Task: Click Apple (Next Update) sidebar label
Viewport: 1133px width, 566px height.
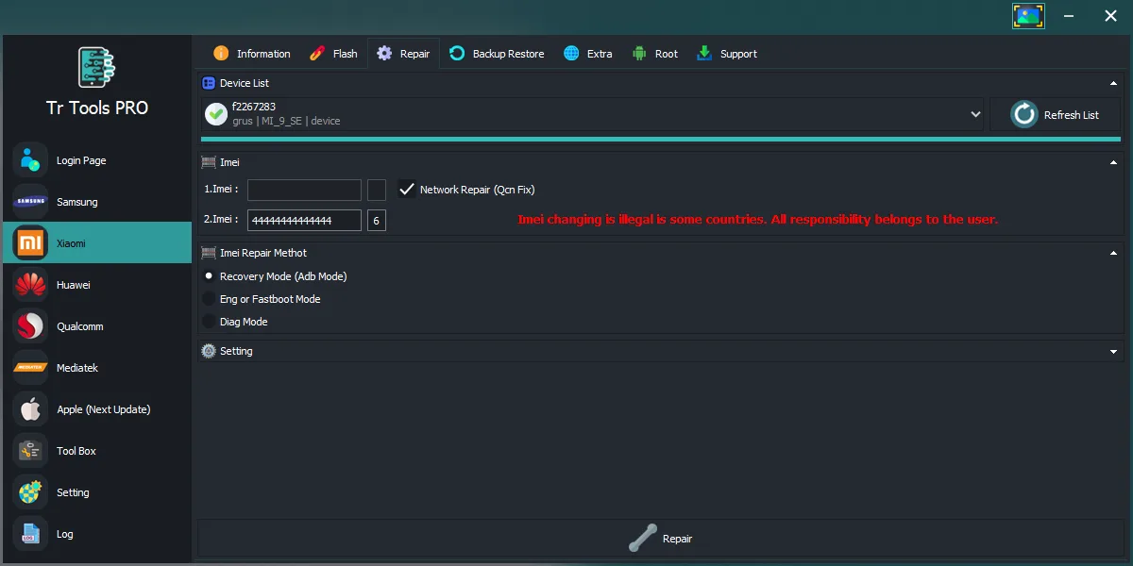Action: [x=104, y=409]
